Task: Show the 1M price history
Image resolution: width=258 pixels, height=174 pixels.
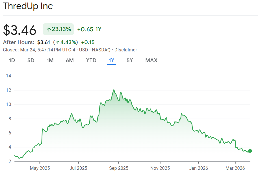Action: point(50,60)
